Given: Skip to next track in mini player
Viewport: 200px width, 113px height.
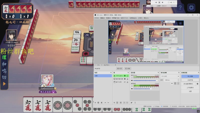Looking at the screenshot, I should point(162,2).
